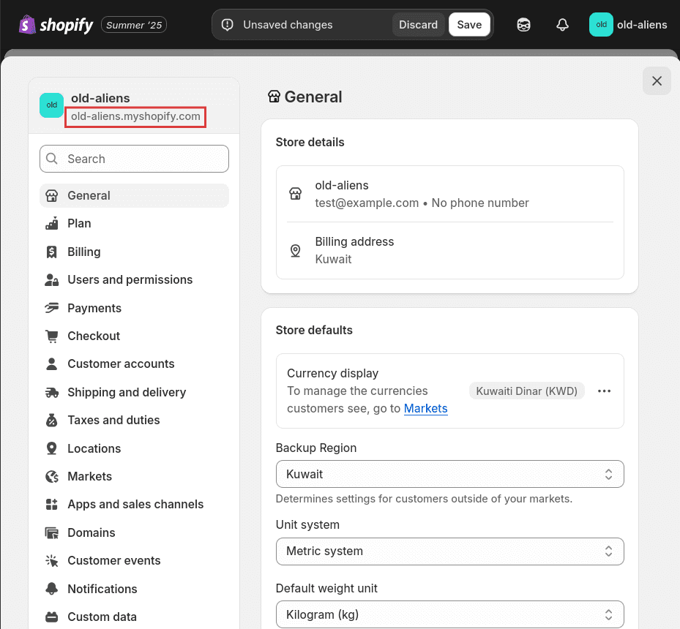Click old-aliens store name in top bar

pyautogui.click(x=642, y=25)
